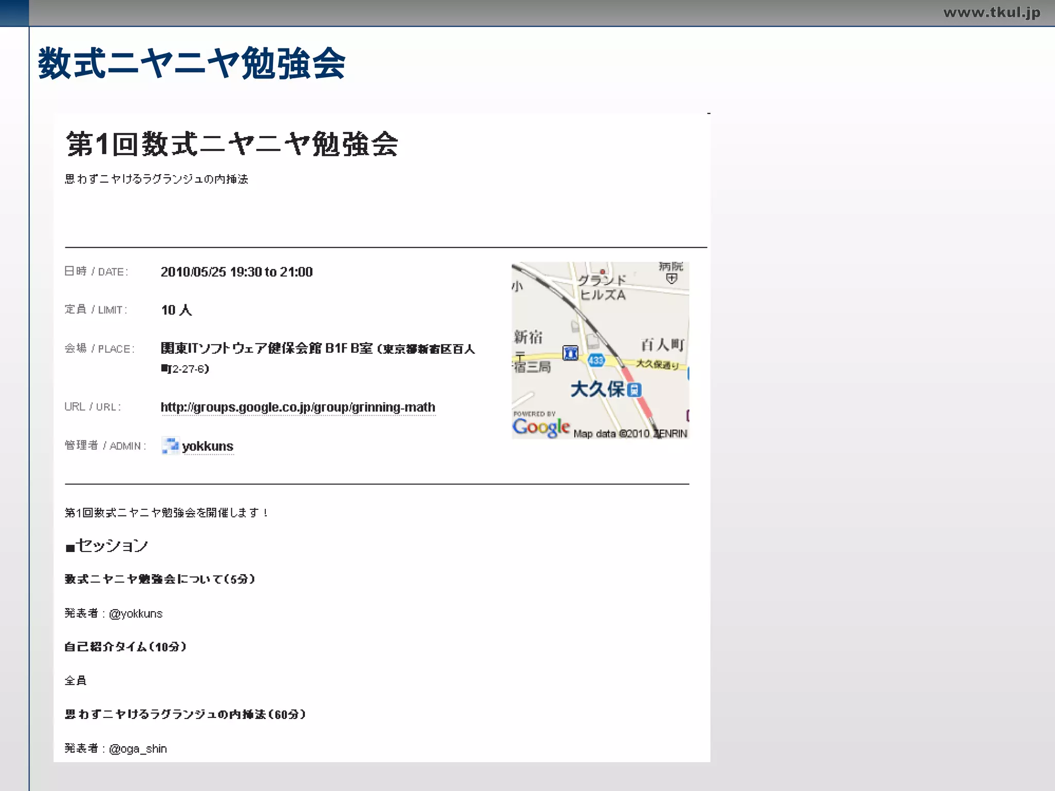1055x791 pixels.
Task: Click the 全員 text line
Action: [75, 681]
